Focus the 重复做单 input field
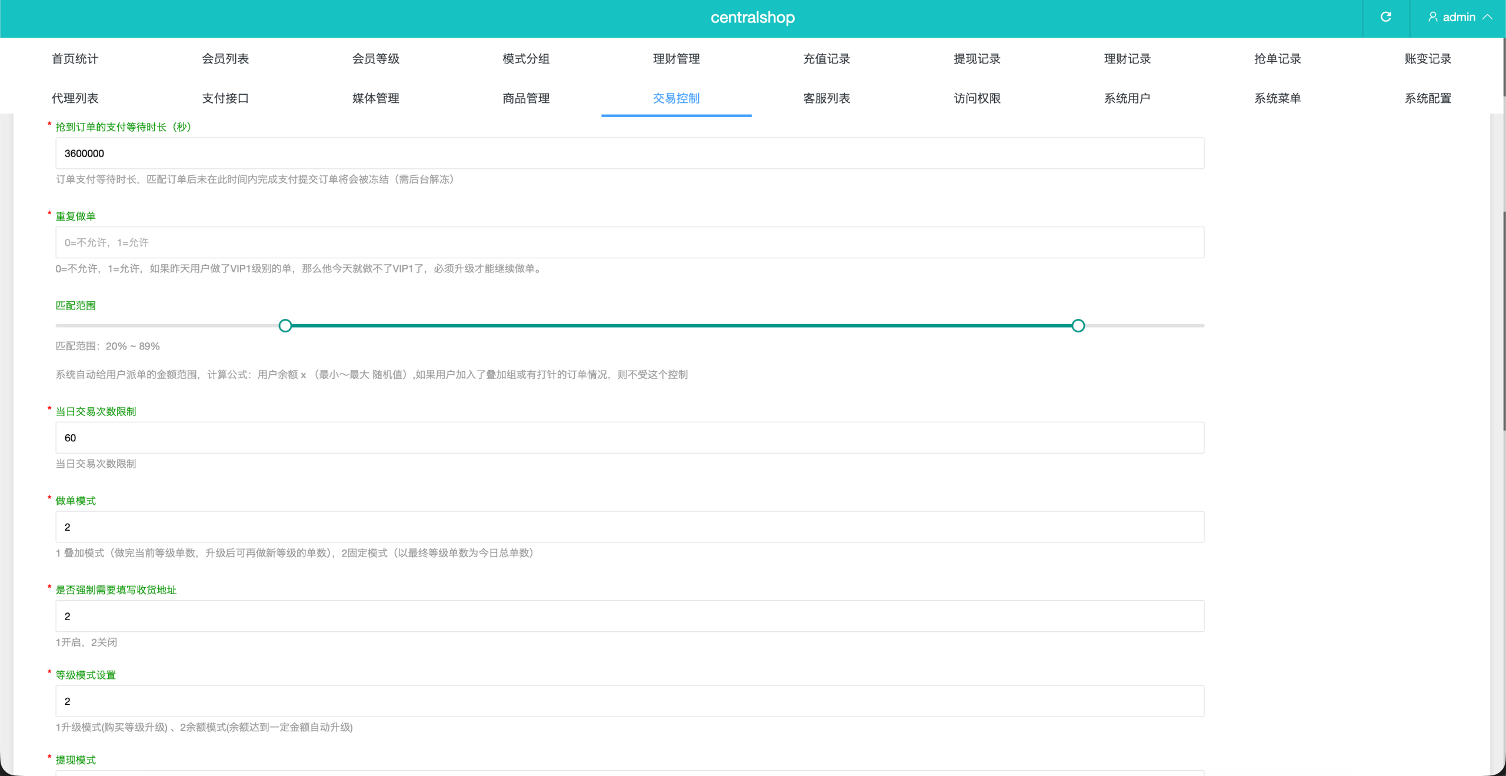Image resolution: width=1506 pixels, height=776 pixels. pyautogui.click(x=629, y=242)
